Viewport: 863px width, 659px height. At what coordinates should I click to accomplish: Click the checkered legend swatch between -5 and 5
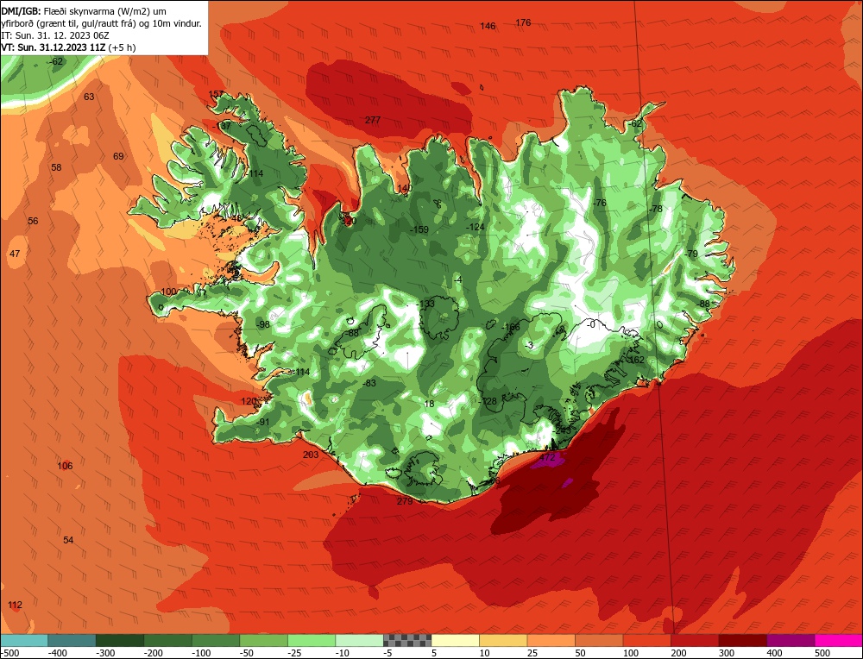(407, 640)
